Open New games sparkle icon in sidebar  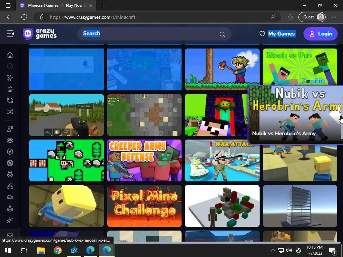tap(10, 78)
